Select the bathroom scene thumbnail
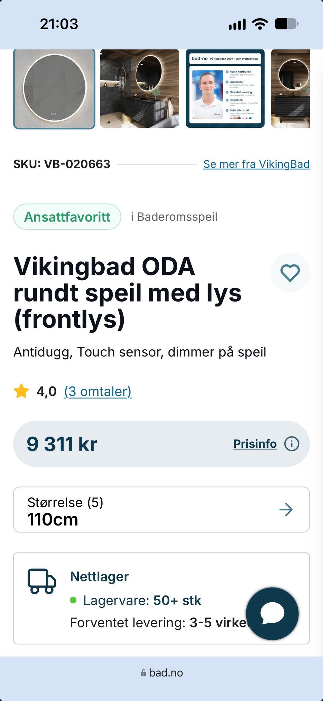 pos(140,89)
